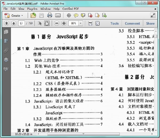Image resolution: width=160 pixels, height=138 pixels.
Task: Click the vertical scrollbar up arrow
Action: tap(156, 31)
